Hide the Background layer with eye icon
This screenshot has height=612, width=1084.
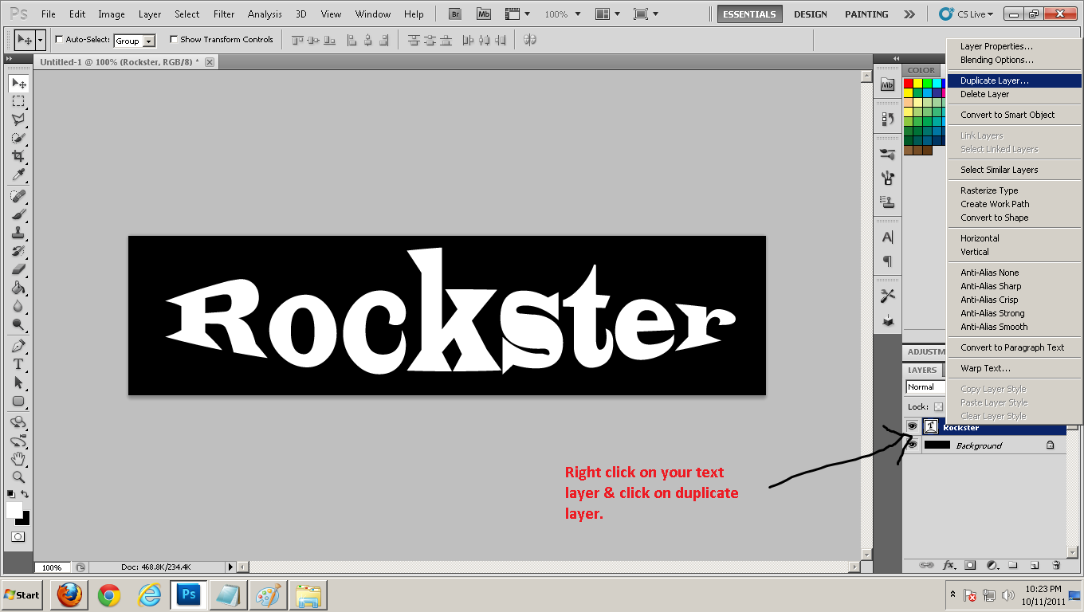(912, 445)
